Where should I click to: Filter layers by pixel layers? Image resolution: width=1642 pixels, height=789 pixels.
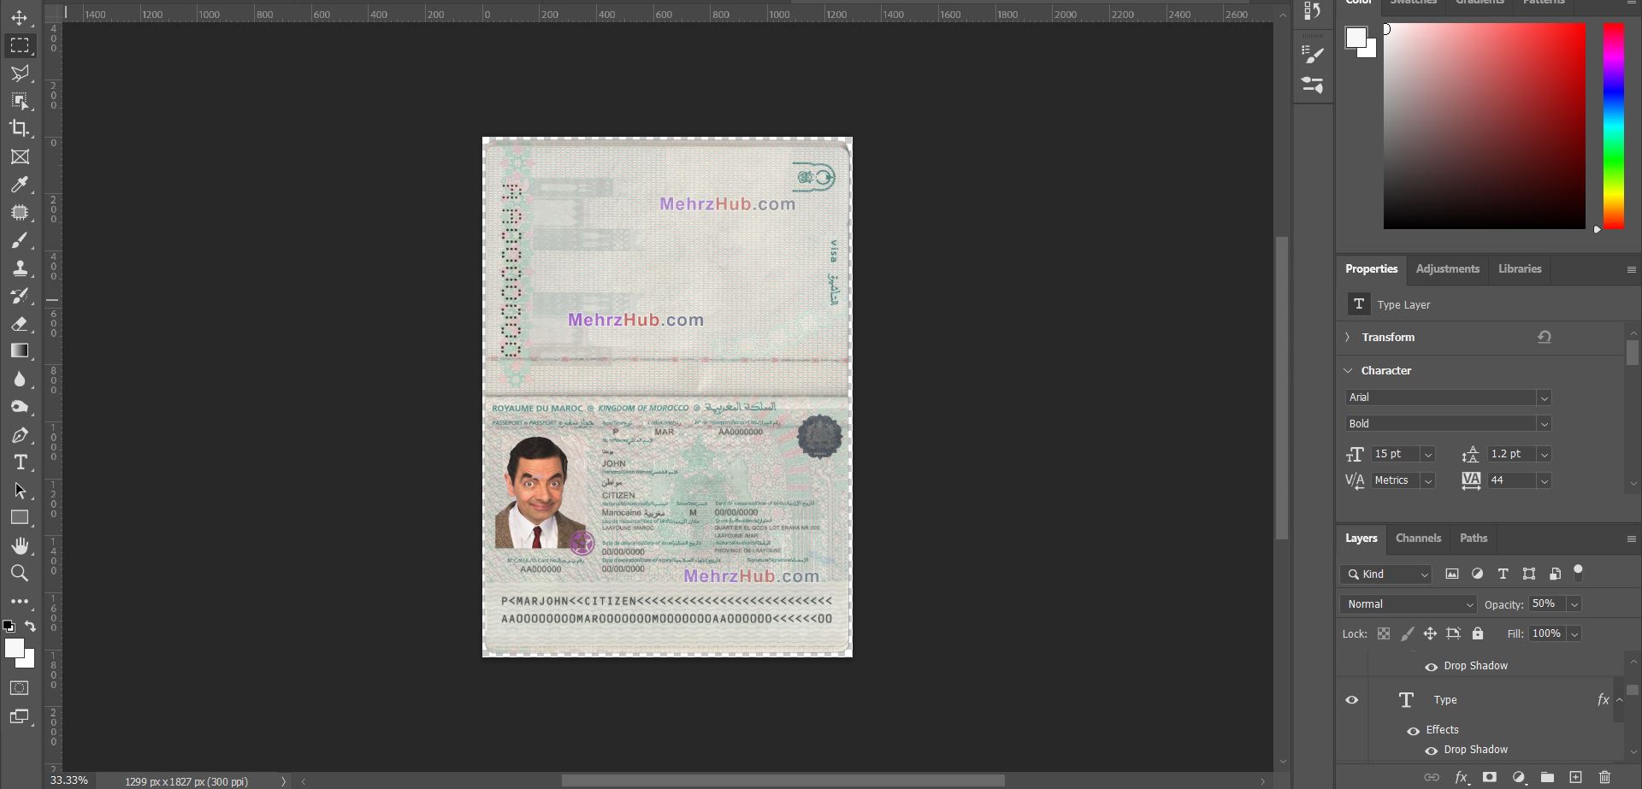(1451, 574)
